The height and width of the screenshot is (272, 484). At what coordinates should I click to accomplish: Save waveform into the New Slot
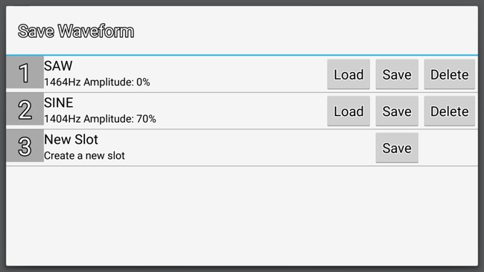click(x=397, y=148)
